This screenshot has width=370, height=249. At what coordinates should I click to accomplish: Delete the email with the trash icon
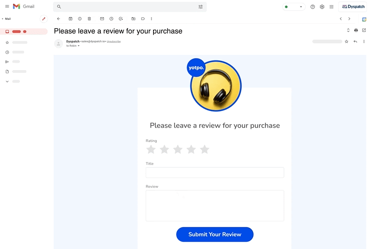(x=89, y=19)
